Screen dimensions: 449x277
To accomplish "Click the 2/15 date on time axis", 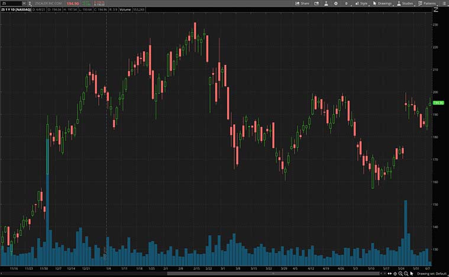I will click(x=196, y=269).
